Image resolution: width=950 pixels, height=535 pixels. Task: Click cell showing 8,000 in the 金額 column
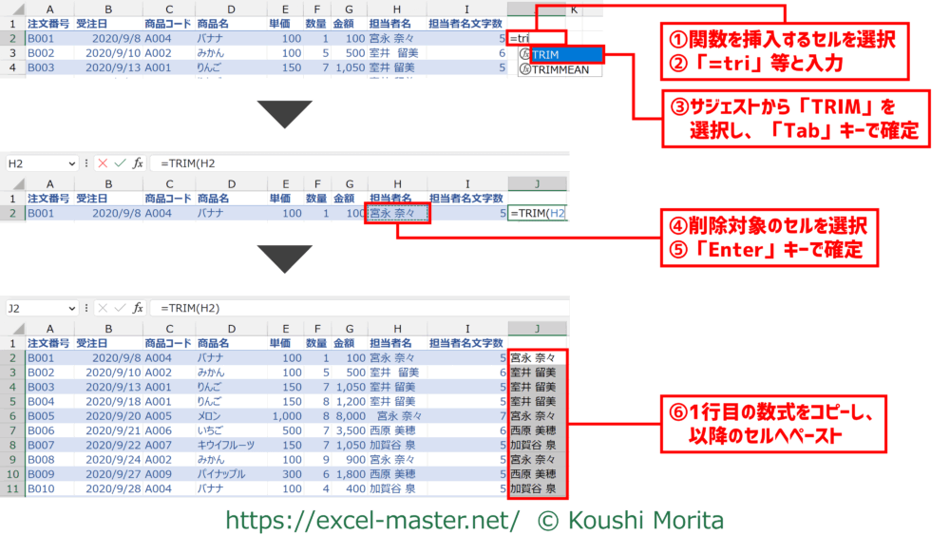(348, 416)
